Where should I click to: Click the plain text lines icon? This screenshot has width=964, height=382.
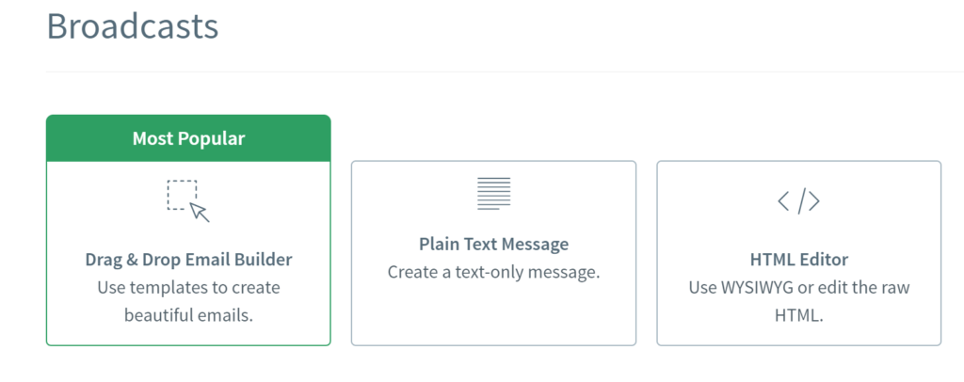pyautogui.click(x=493, y=194)
